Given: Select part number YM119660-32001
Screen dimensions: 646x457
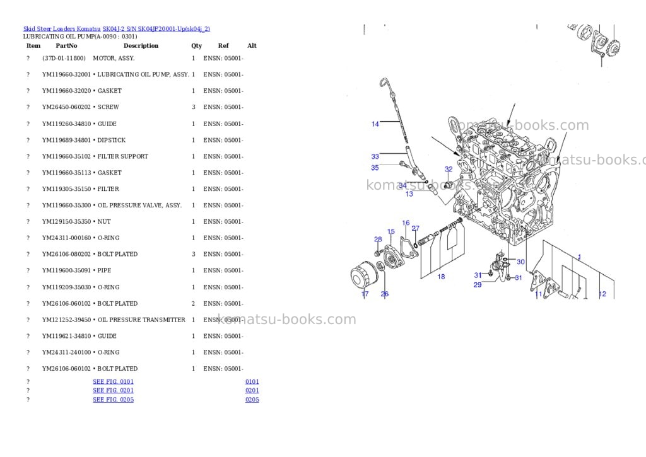Looking at the screenshot, I should point(66,74).
